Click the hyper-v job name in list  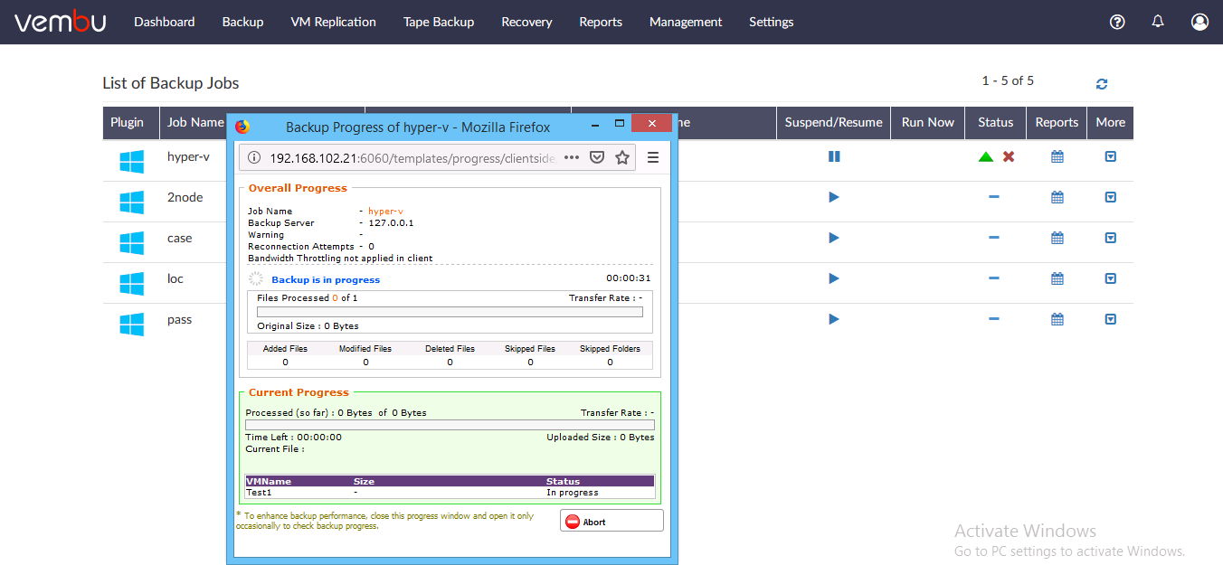point(188,156)
